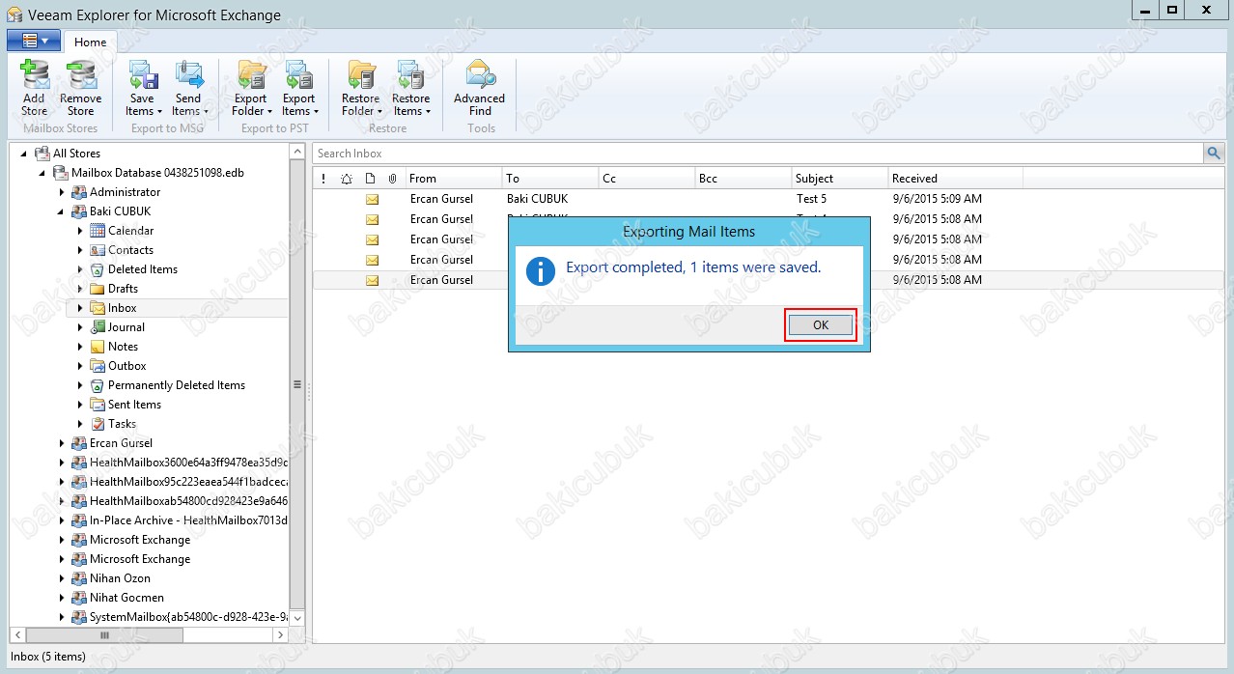Expand the Ercan Gursel mailbox node
This screenshot has width=1234, height=674.
[62, 443]
